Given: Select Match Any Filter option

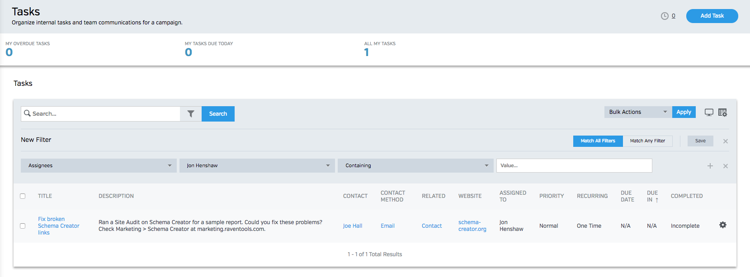Looking at the screenshot, I should (647, 141).
